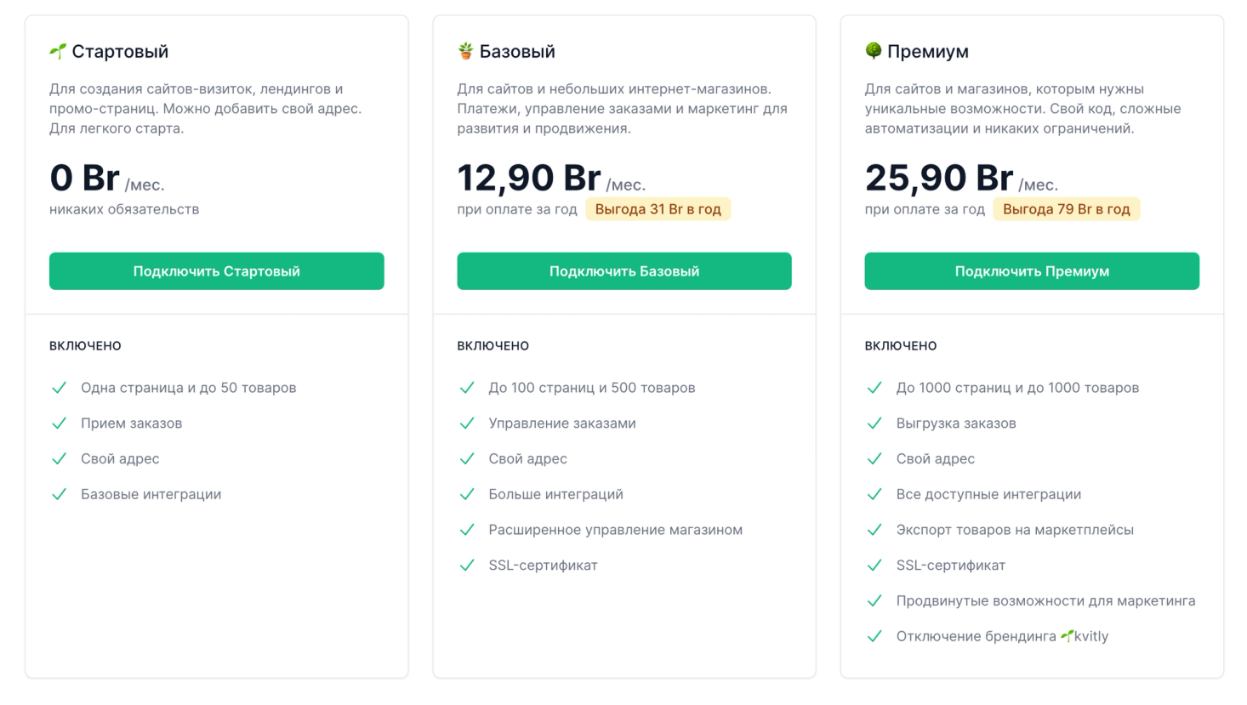Click checkmark beside SSL-сертификат in Базовый plan
Screen dimensions: 1247x705
pyautogui.click(x=467, y=566)
